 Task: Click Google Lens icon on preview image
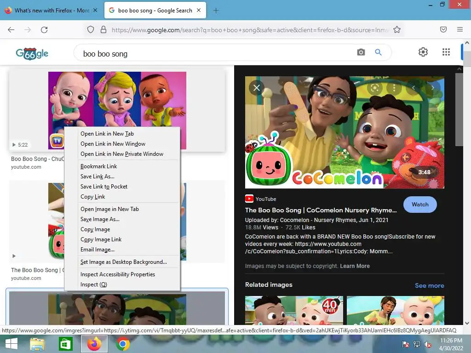click(x=374, y=88)
